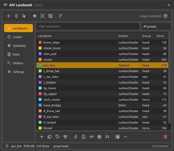This screenshot has width=174, height=151.
Task: Click the refresh icon in top toolbar
Action: click(60, 16)
